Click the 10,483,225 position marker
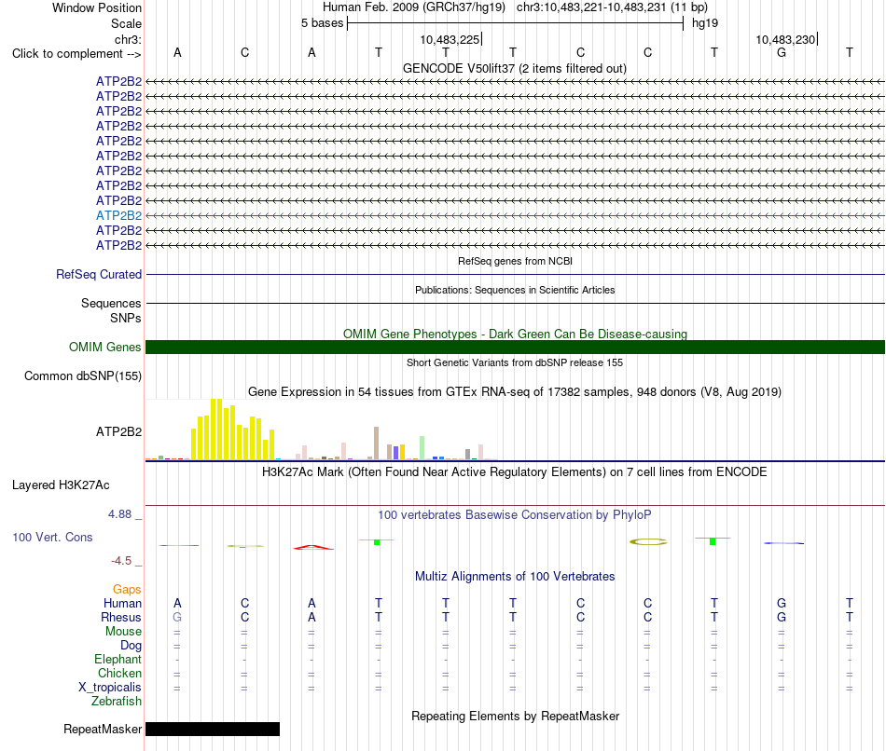 click(450, 39)
